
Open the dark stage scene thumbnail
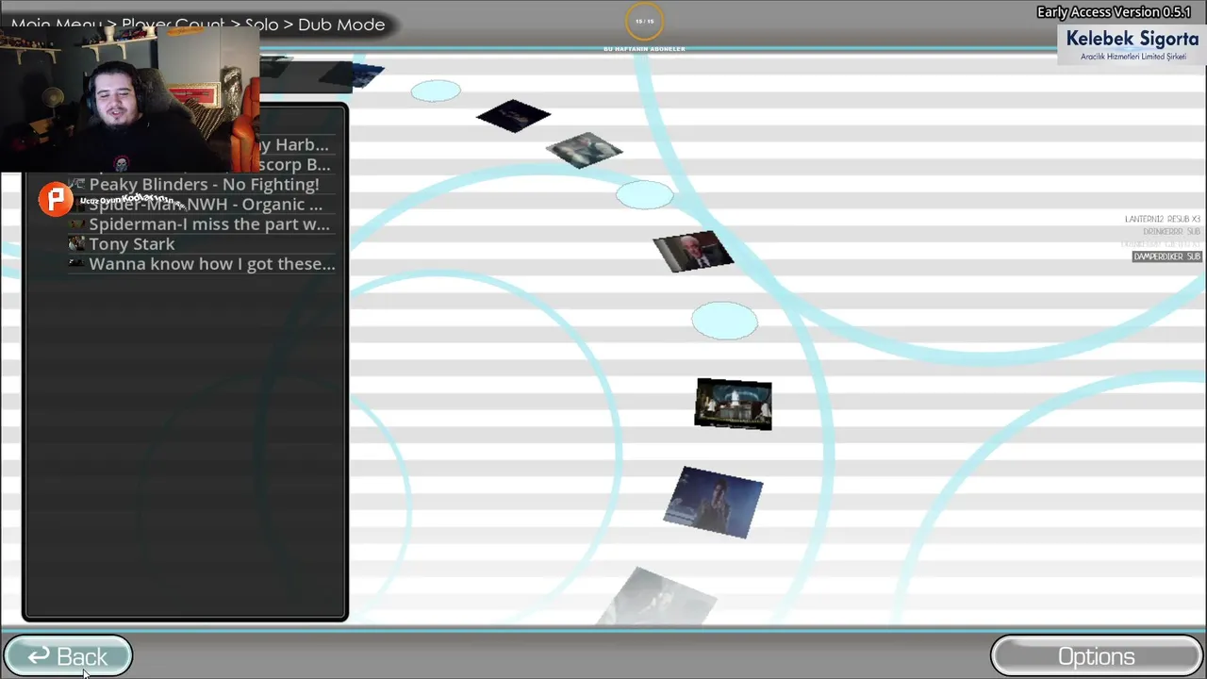coord(734,405)
